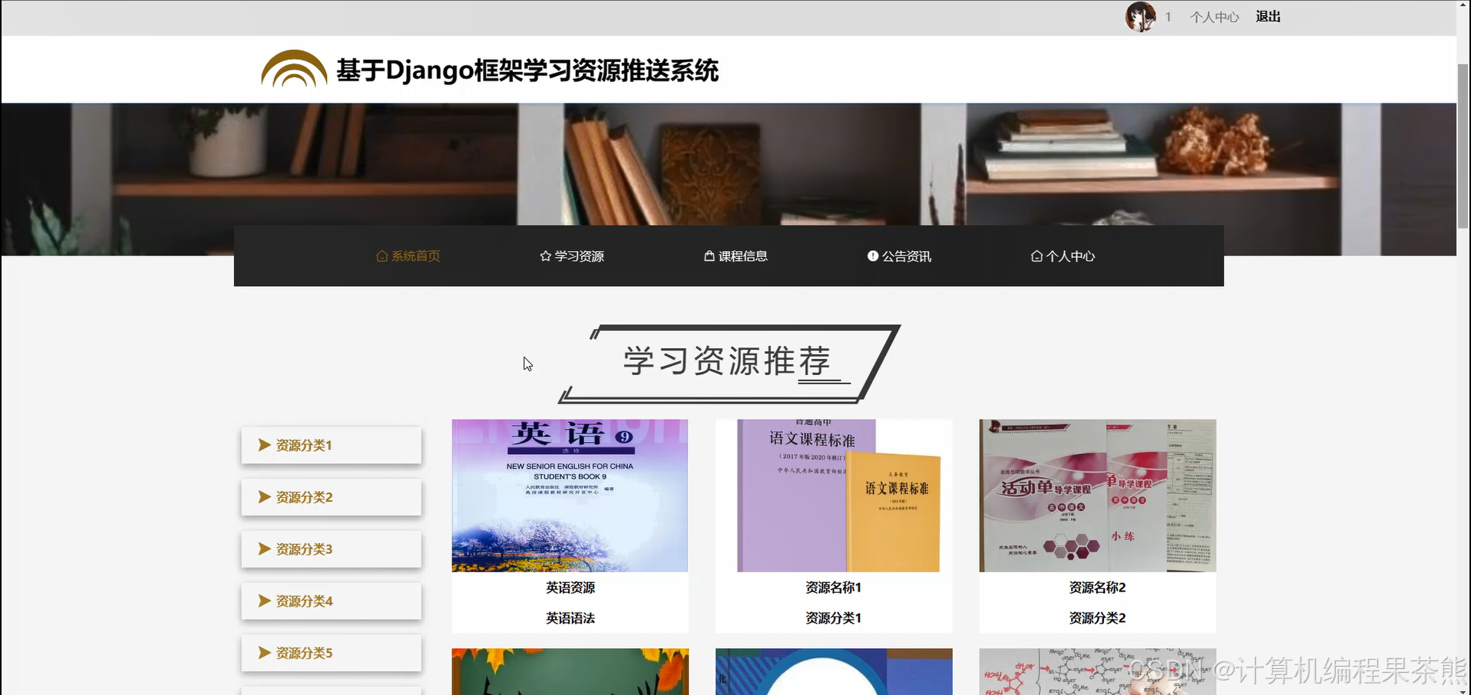Open the blue circle resource thumbnail
This screenshot has width=1471, height=695.
pyautogui.click(x=834, y=672)
